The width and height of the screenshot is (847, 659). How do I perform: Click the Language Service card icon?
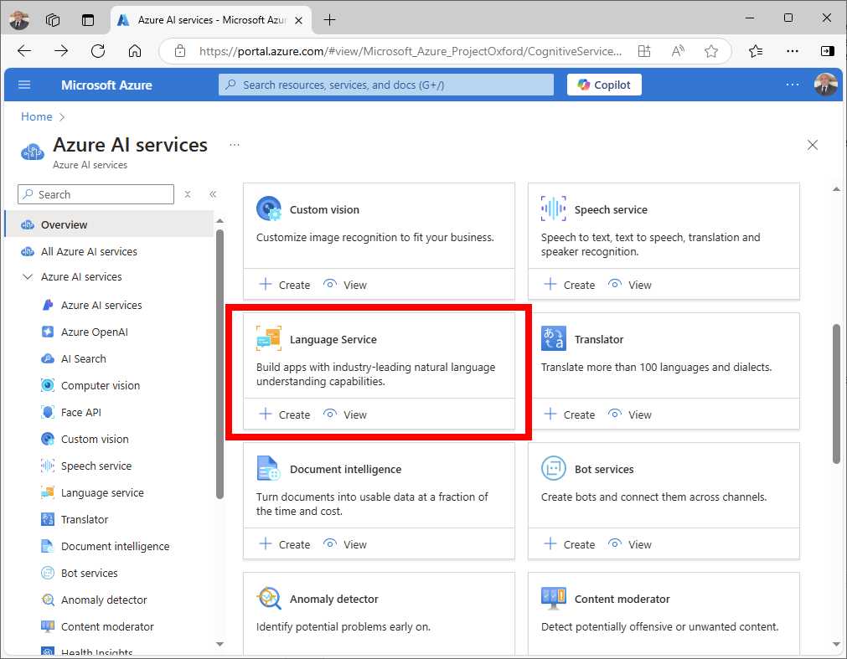(x=268, y=338)
